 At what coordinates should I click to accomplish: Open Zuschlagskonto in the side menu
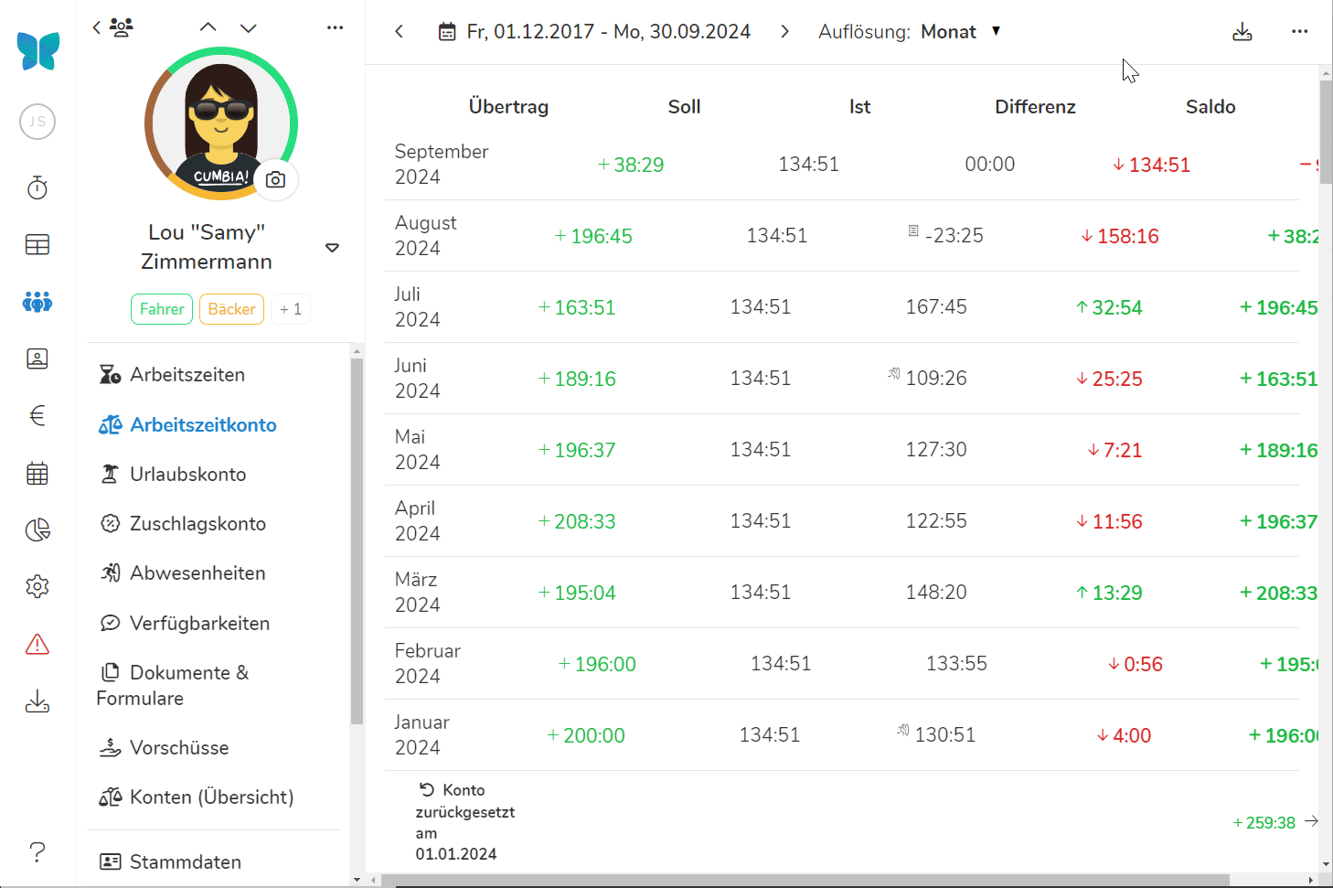tap(197, 523)
